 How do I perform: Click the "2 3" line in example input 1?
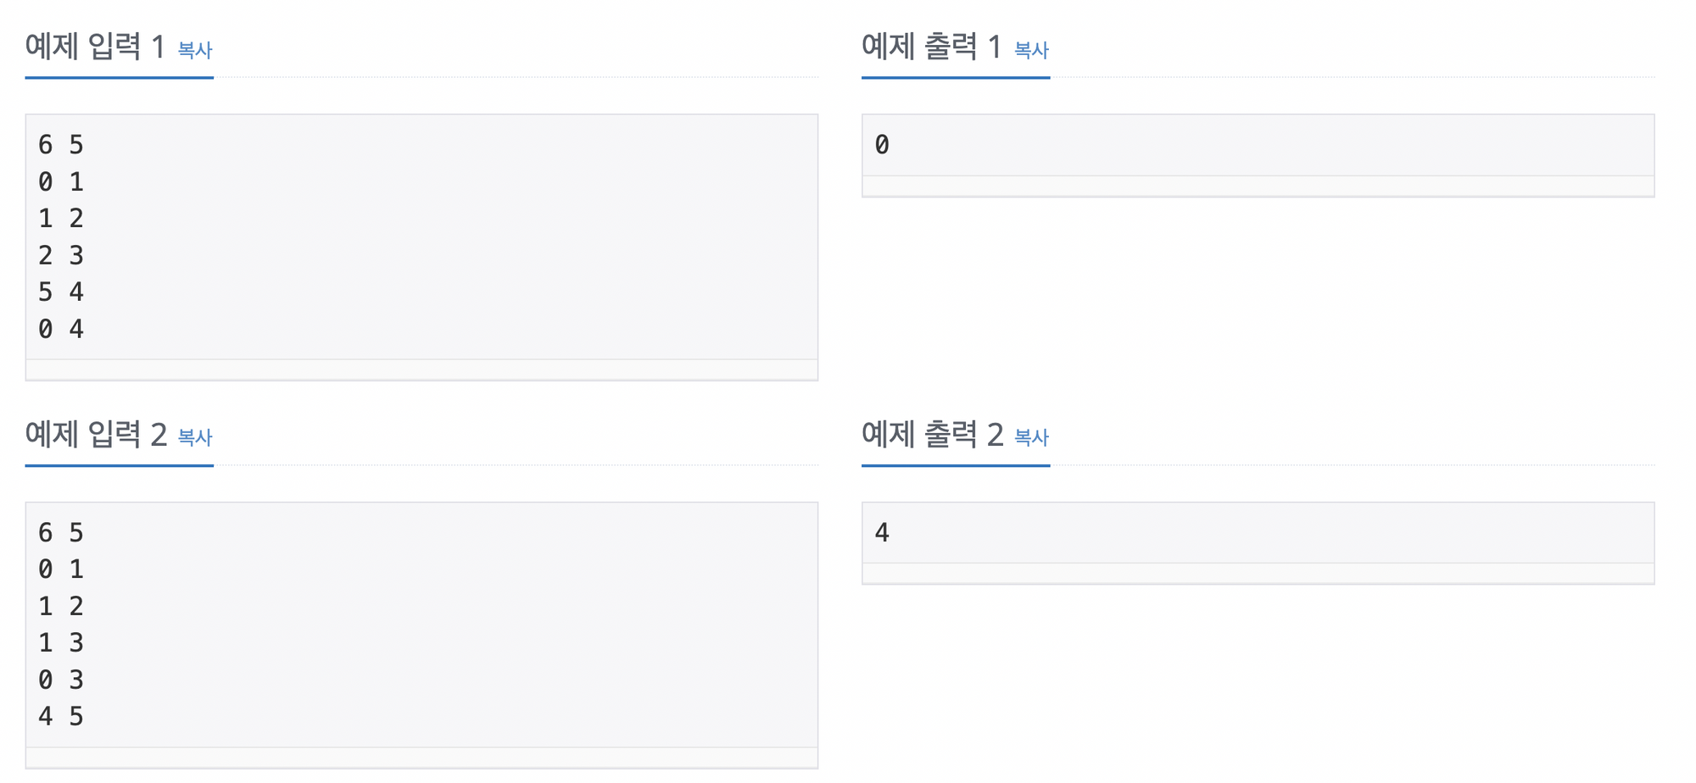pyautogui.click(x=60, y=255)
